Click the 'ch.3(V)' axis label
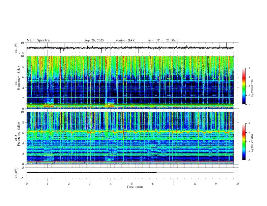Image resolution: width=267 pixels, height=206 pixels. [x=16, y=173]
